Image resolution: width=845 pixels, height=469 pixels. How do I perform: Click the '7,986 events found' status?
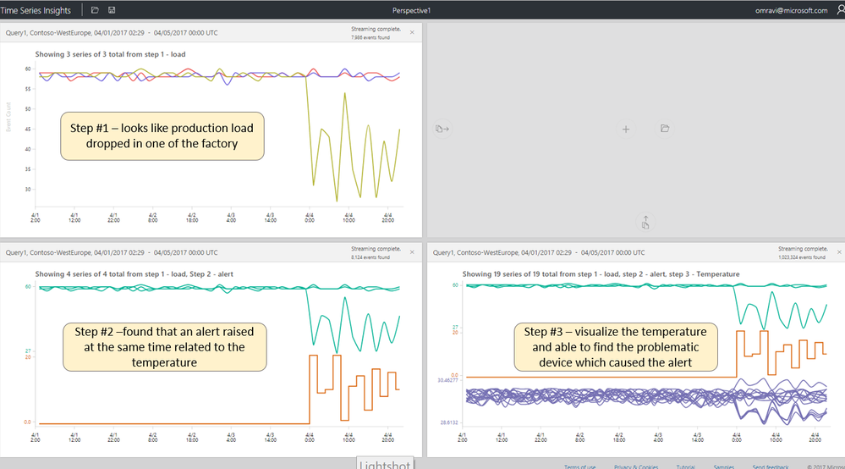pyautogui.click(x=370, y=38)
